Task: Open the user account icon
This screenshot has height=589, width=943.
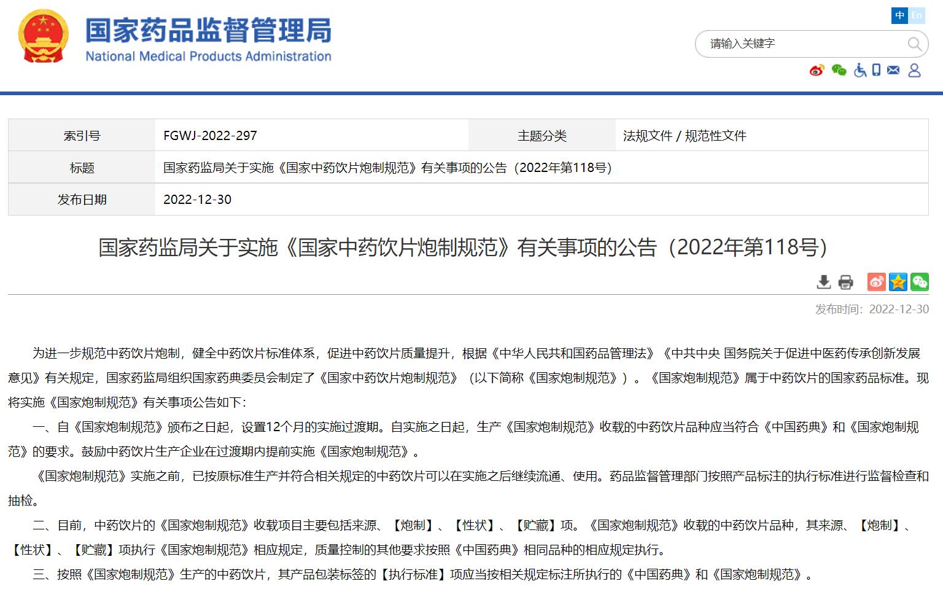Action: point(914,71)
